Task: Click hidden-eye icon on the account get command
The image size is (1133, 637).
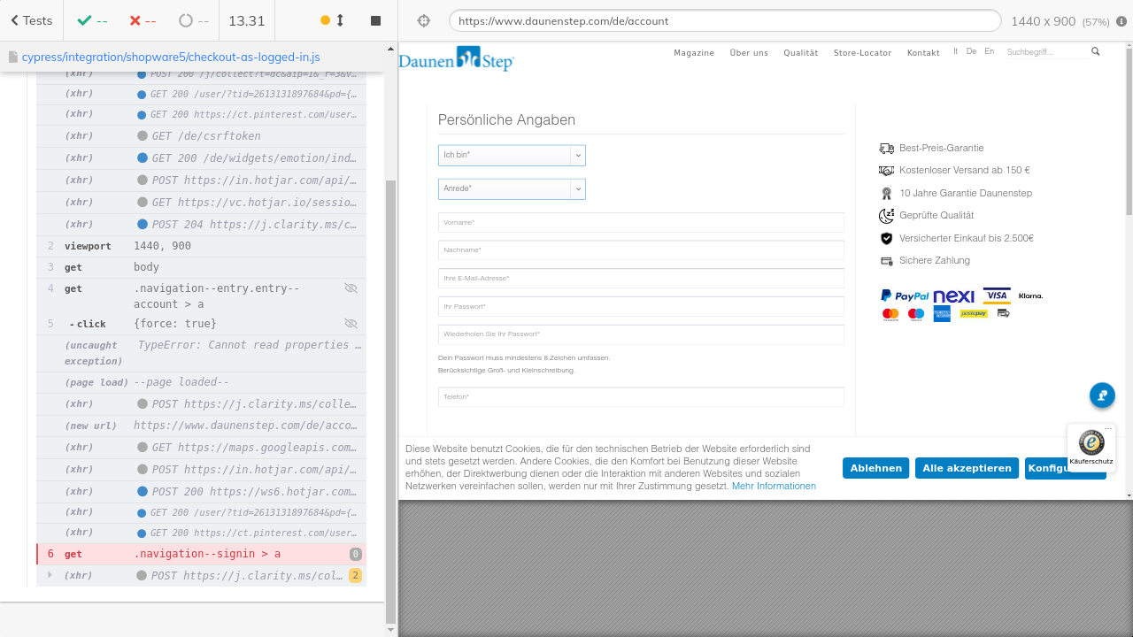Action: coord(351,288)
